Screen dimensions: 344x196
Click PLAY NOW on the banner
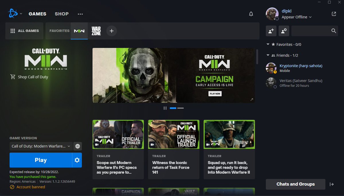(215, 94)
